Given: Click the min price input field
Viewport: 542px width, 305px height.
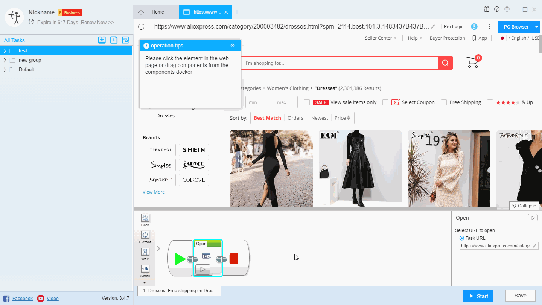Looking at the screenshot, I should click(257, 102).
